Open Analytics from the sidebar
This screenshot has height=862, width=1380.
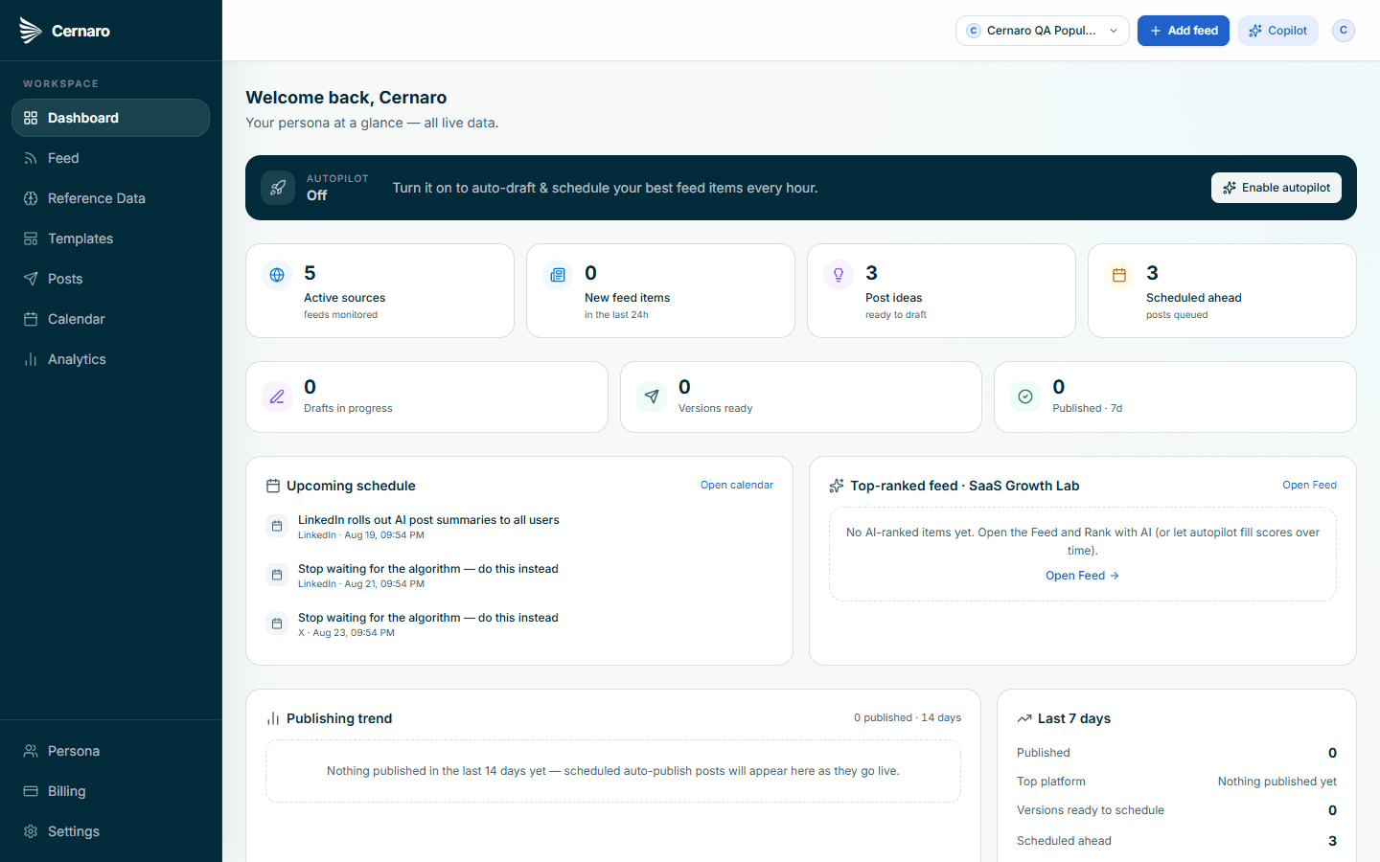click(x=110, y=359)
